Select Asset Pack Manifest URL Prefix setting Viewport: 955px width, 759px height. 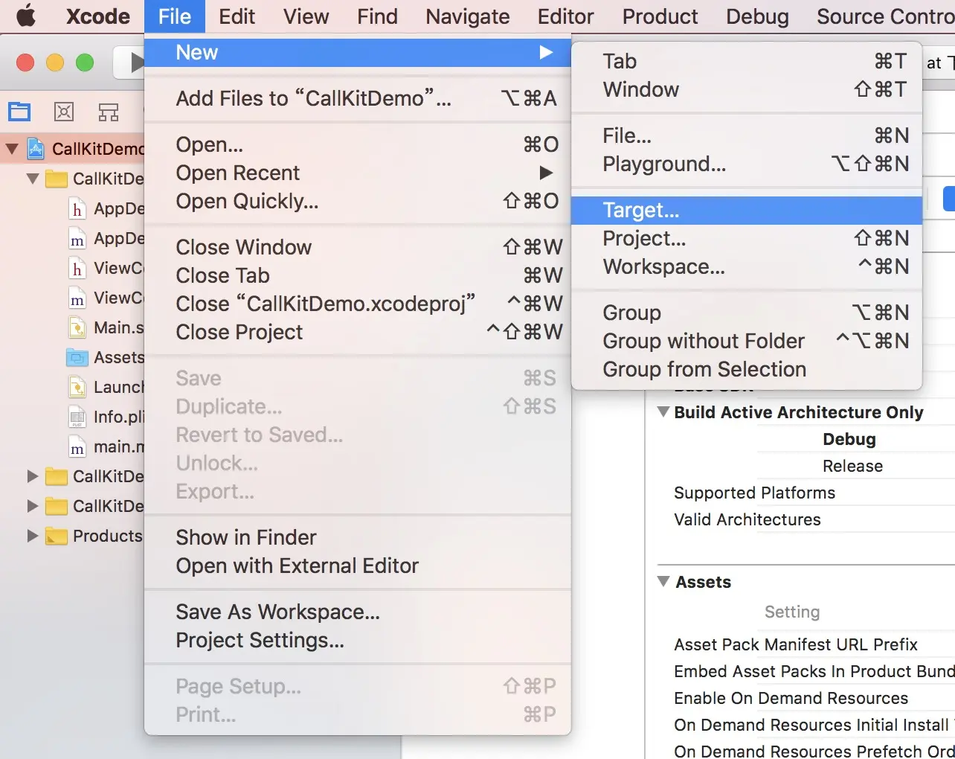[795, 644]
